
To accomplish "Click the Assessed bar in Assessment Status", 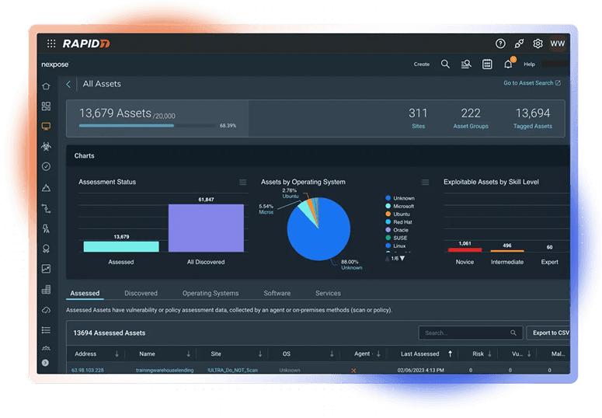I will (x=121, y=246).
